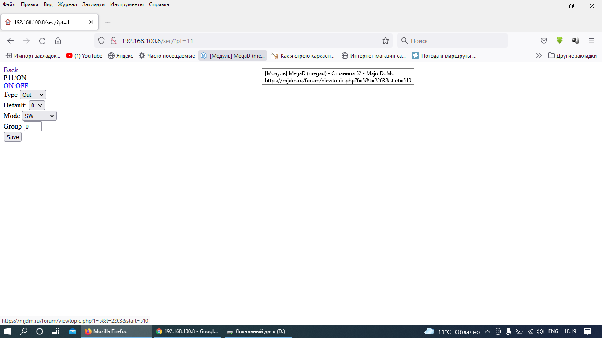Open the Firefox home page
Image resolution: width=602 pixels, height=338 pixels.
point(58,41)
